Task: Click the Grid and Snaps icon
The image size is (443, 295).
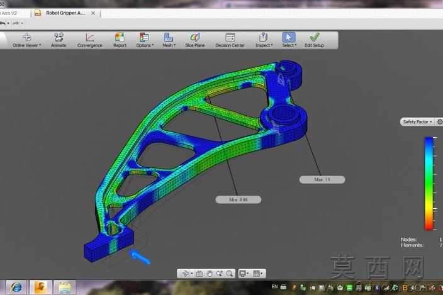Action: pyautogui.click(x=256, y=273)
